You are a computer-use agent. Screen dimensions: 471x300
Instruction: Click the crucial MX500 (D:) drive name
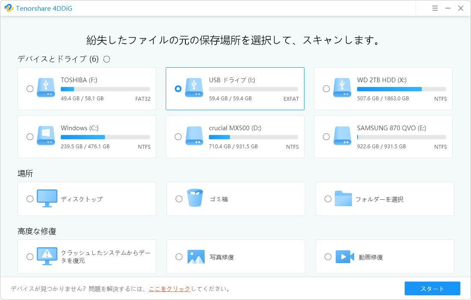[235, 128]
